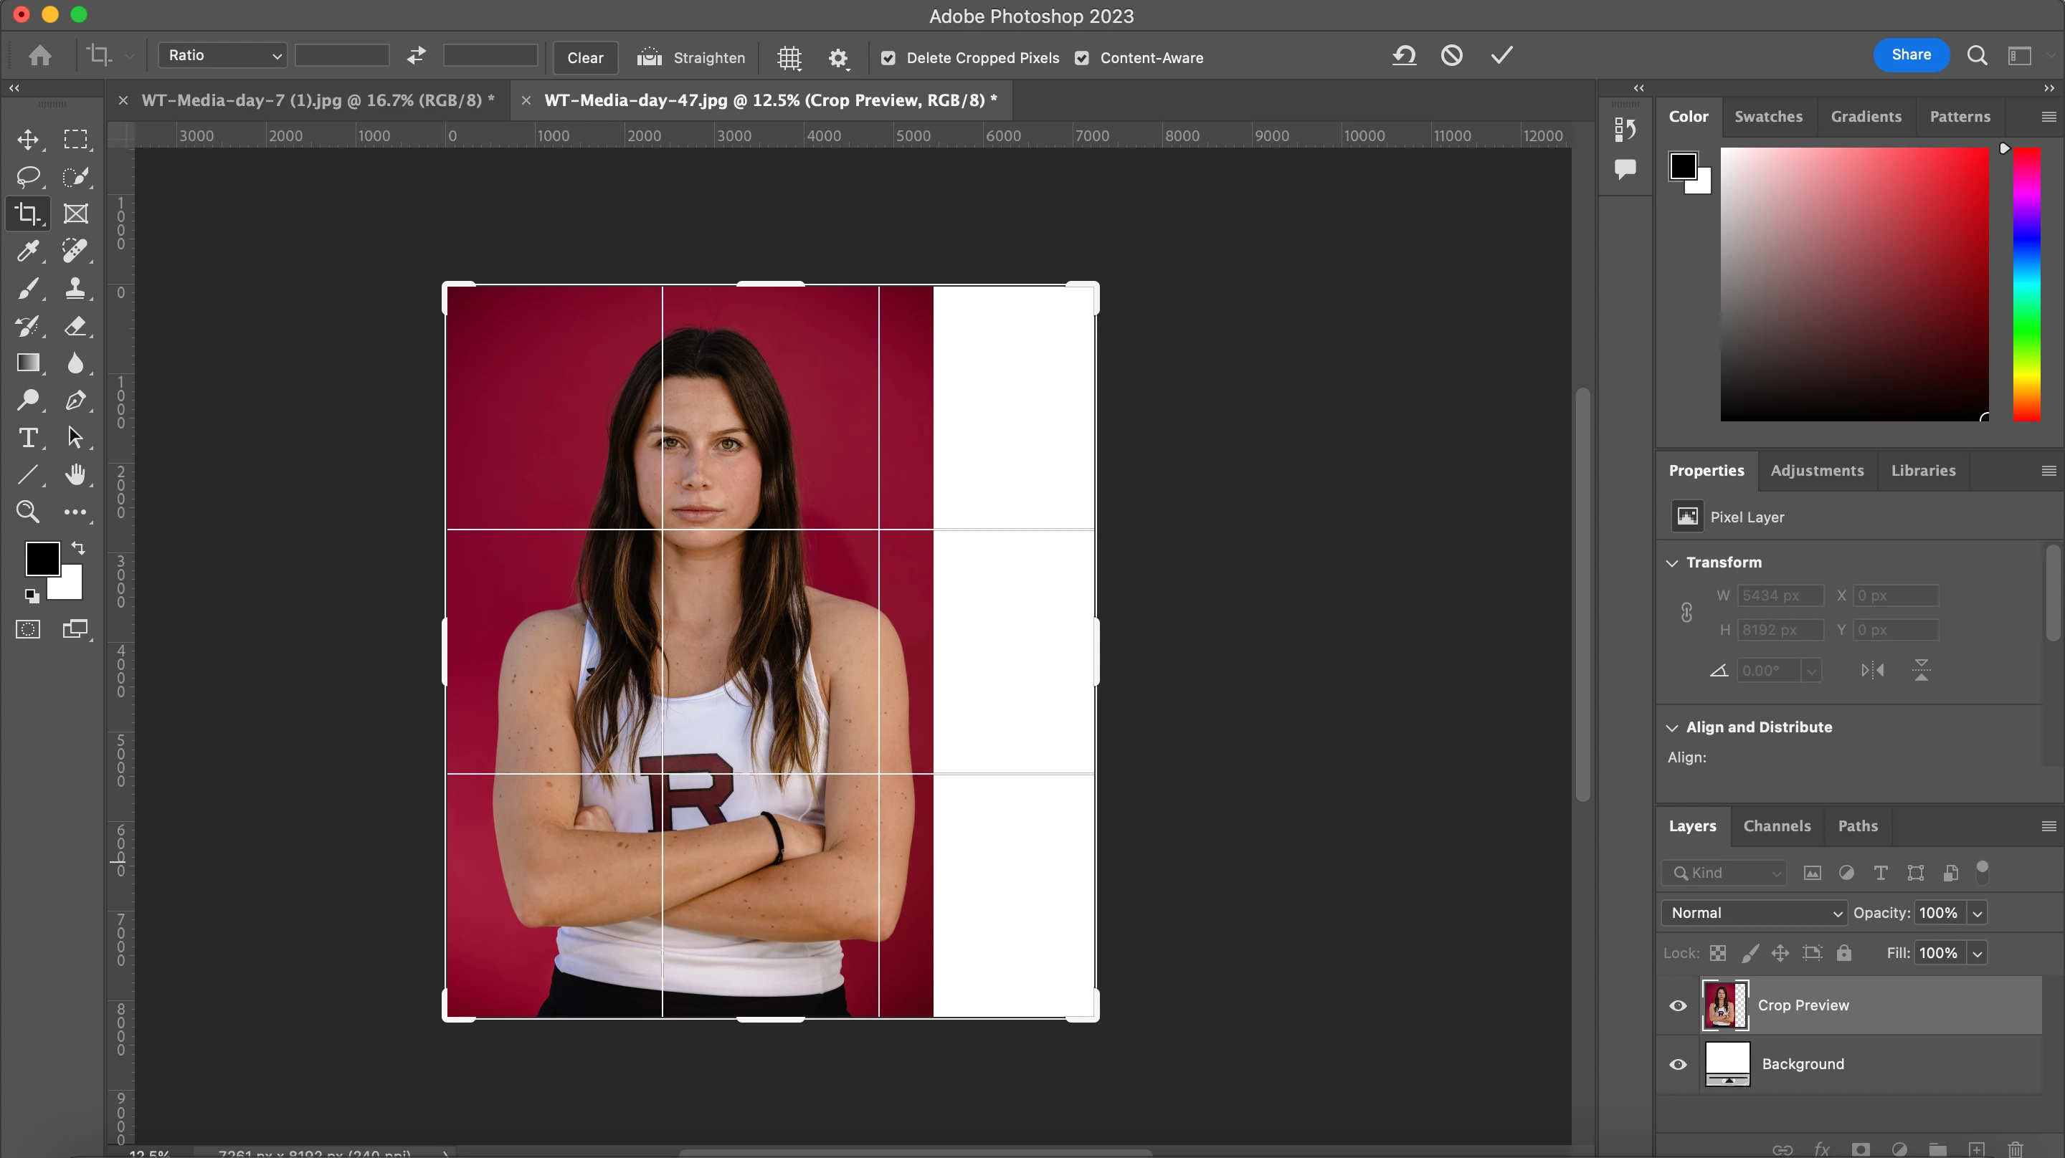The width and height of the screenshot is (2065, 1158).
Task: Click the blue Share button
Action: click(x=1911, y=54)
